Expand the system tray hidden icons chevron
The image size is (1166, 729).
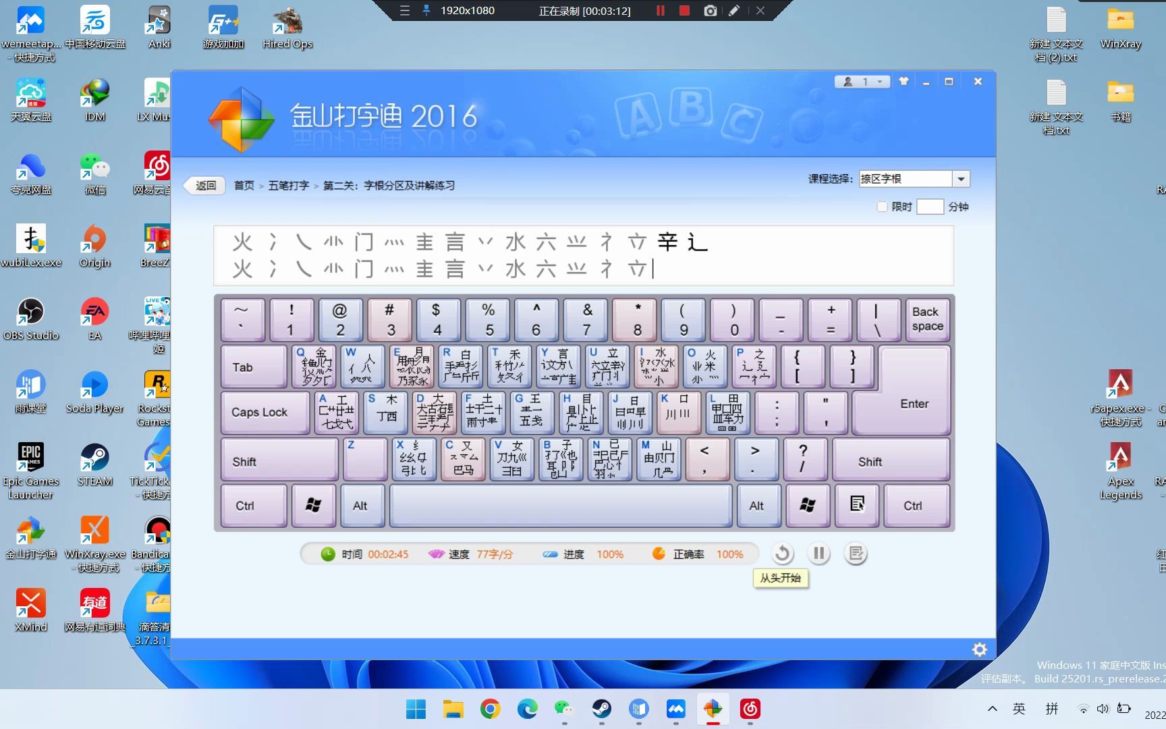point(992,709)
